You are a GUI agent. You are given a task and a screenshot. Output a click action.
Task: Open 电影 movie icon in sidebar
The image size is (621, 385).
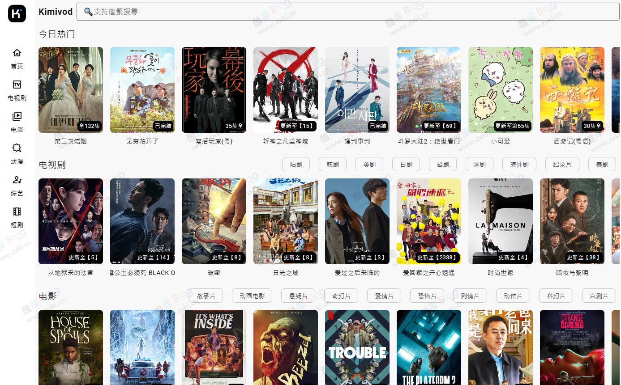pyautogui.click(x=17, y=117)
